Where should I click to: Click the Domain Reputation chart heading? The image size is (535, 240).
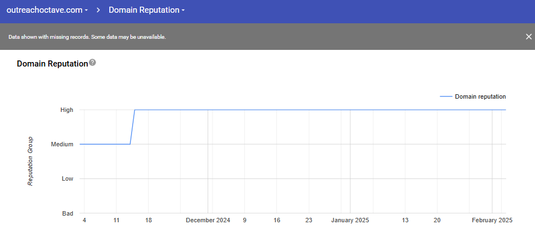pyautogui.click(x=52, y=64)
